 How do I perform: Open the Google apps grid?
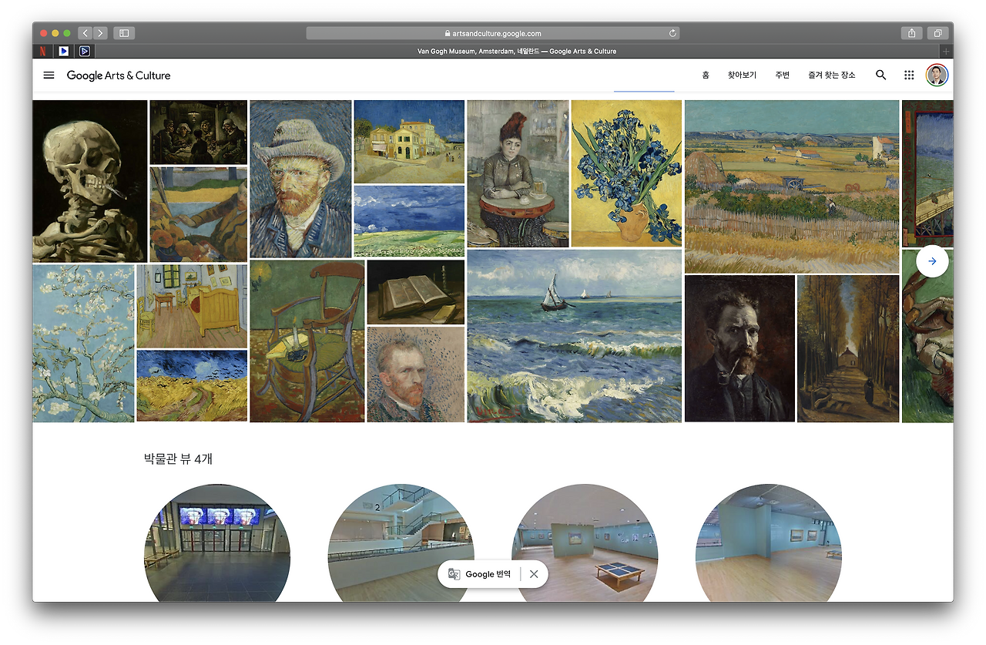tap(909, 76)
